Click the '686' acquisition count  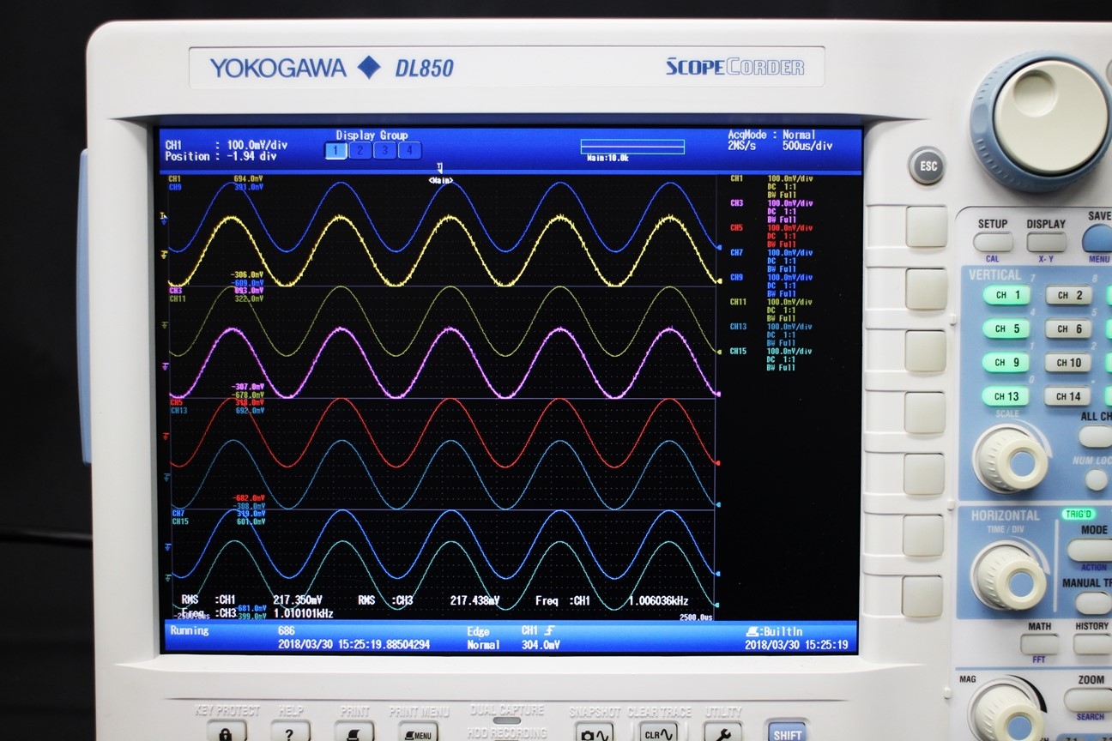point(287,630)
